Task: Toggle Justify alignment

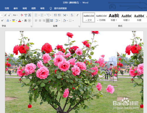Action: point(48,20)
